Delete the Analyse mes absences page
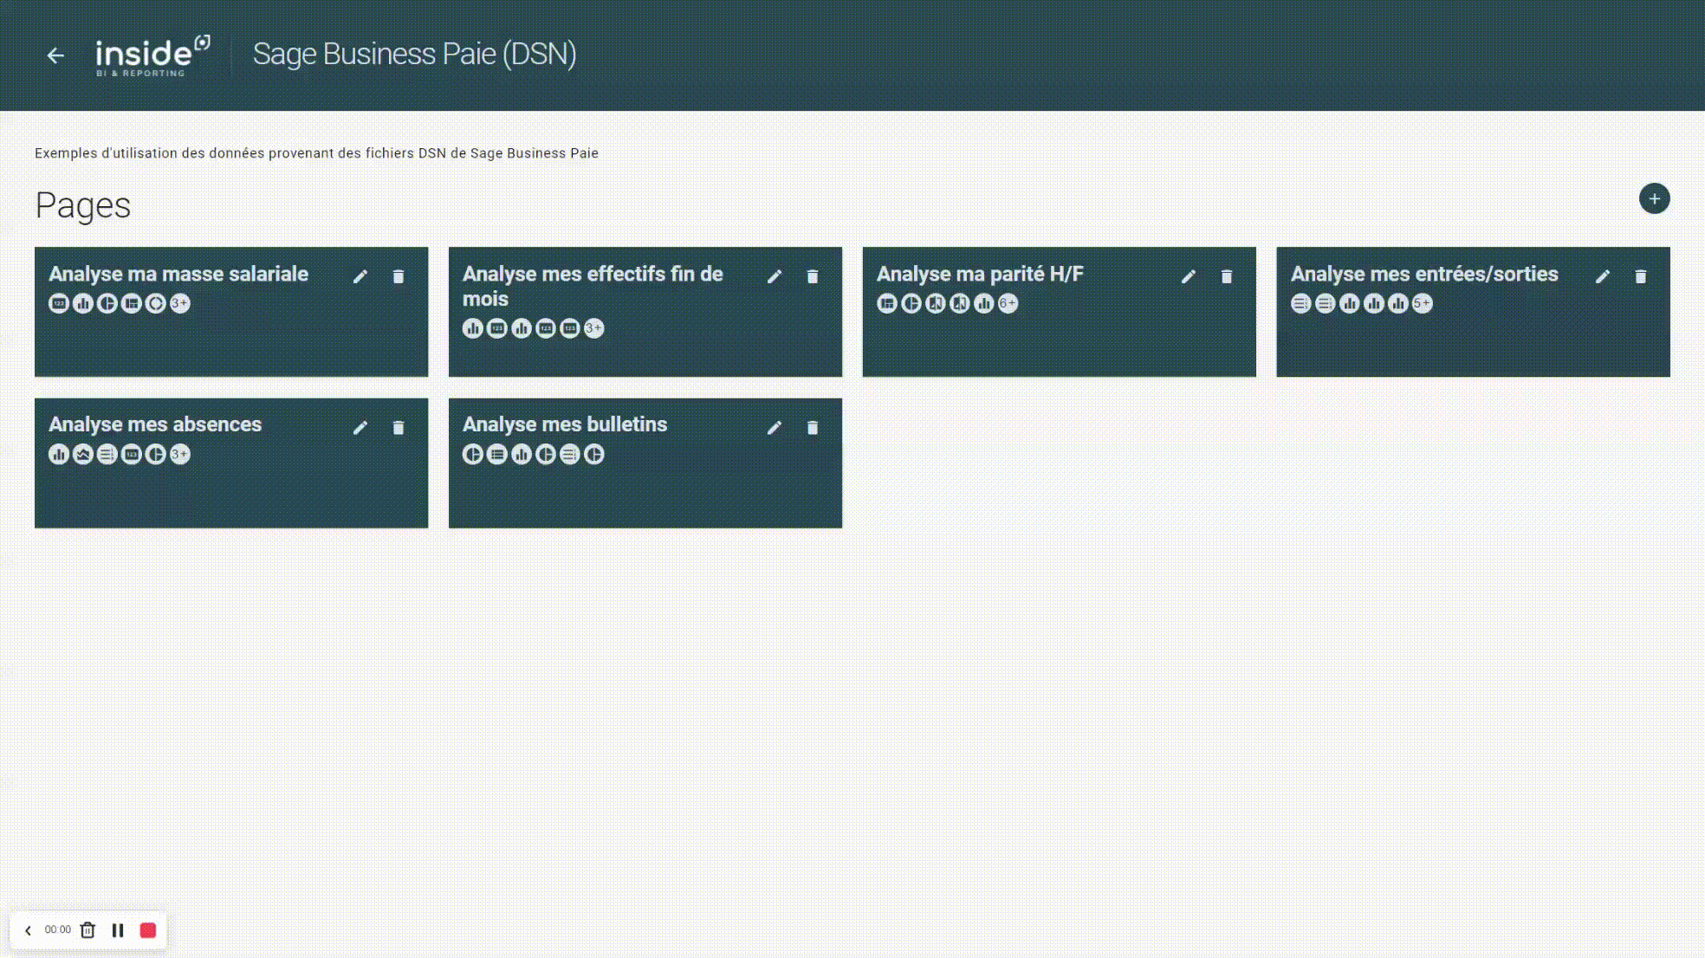 coord(399,428)
